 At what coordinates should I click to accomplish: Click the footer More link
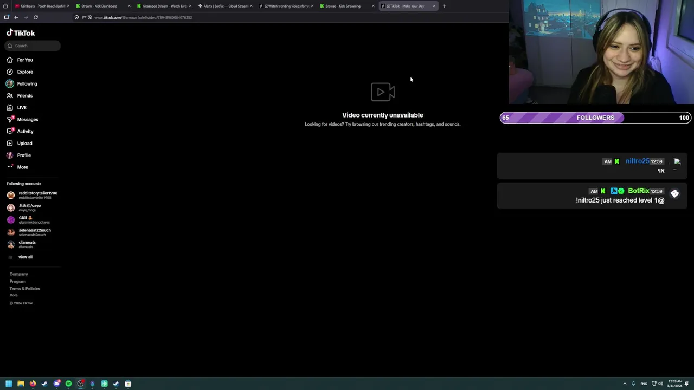pyautogui.click(x=14, y=295)
